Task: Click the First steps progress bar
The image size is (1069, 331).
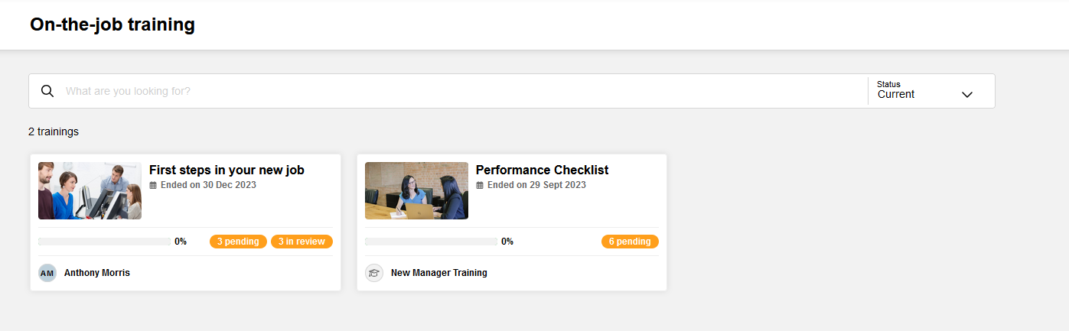Action: click(x=104, y=242)
